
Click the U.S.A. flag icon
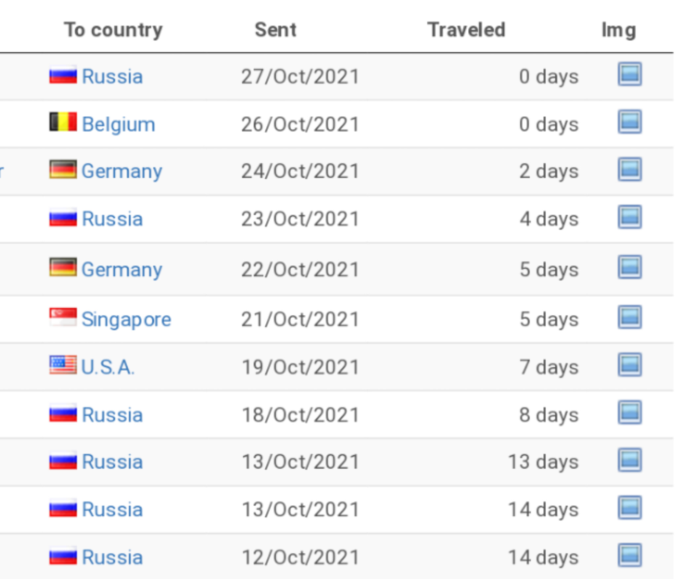click(x=63, y=365)
